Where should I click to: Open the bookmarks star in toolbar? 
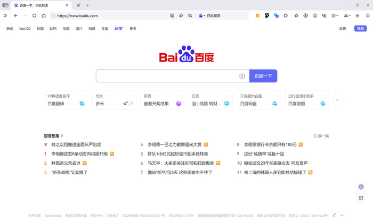coord(296,15)
